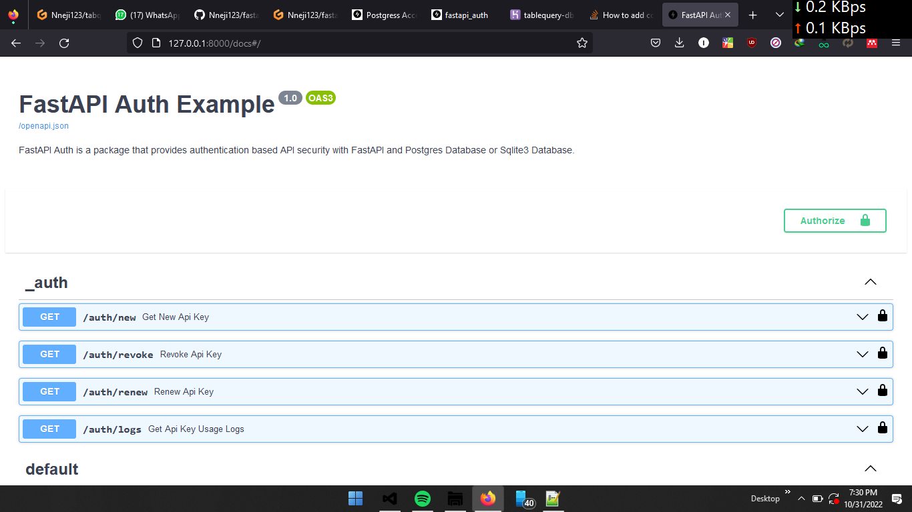Click the GET /auth/renew endpoint row
Image resolution: width=912 pixels, height=512 pixels.
[456, 391]
